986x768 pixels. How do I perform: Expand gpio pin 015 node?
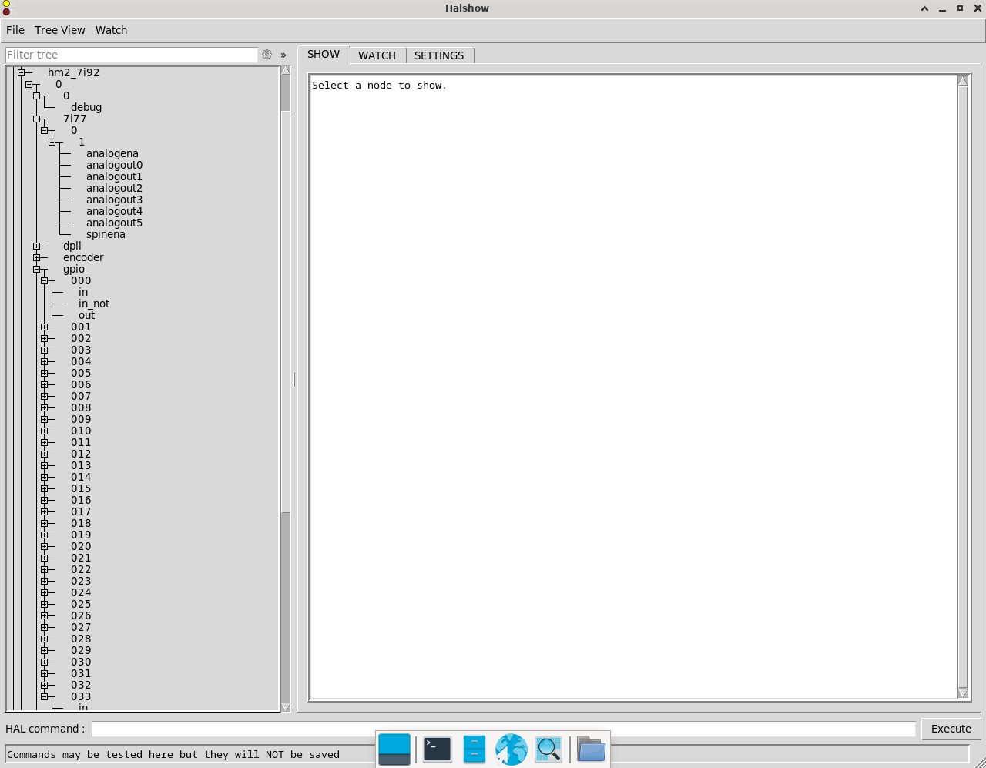(x=45, y=489)
